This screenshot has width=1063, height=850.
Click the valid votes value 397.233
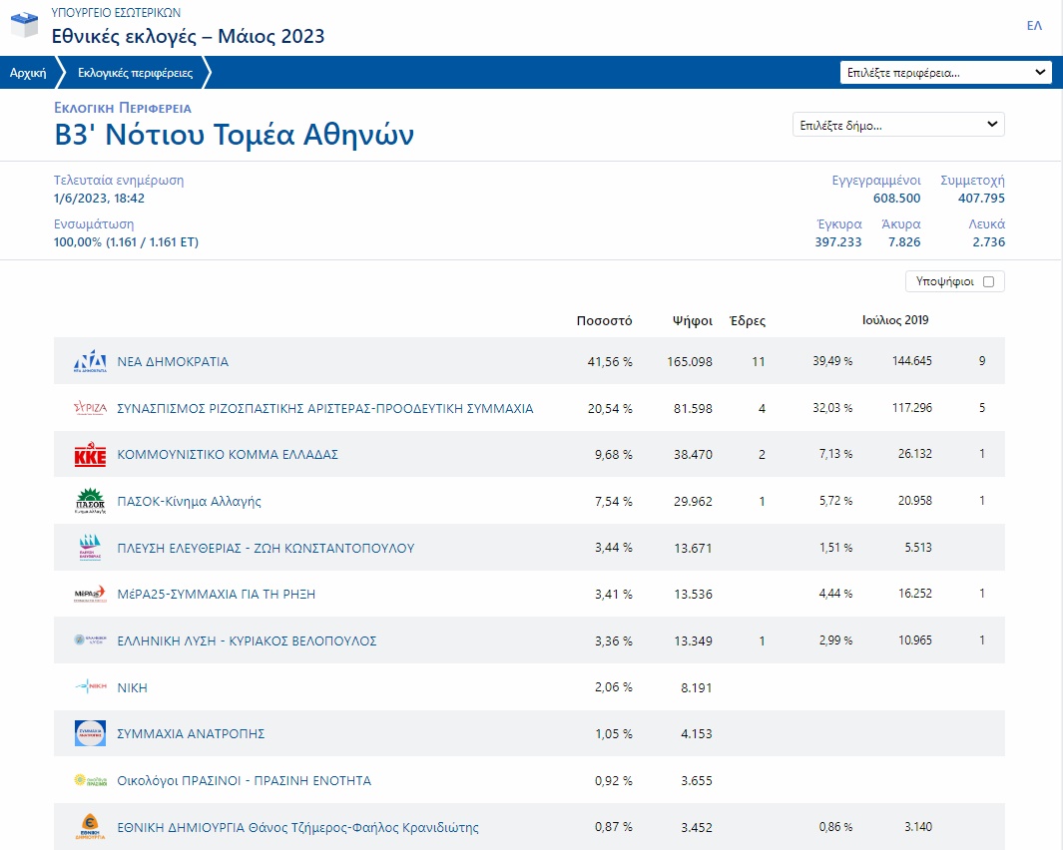pyautogui.click(x=838, y=242)
